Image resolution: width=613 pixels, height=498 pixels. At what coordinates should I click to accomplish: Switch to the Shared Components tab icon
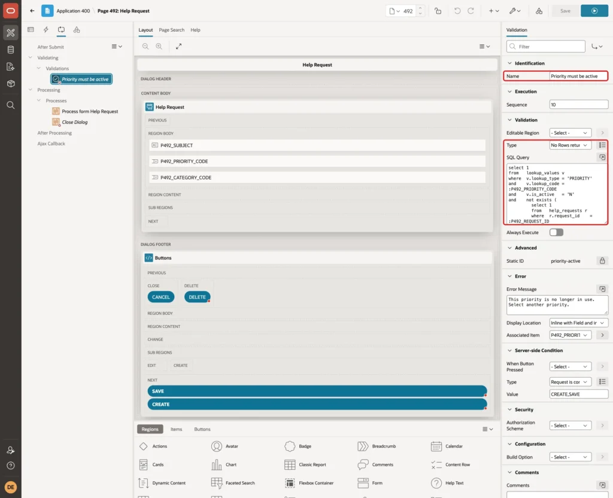(77, 30)
